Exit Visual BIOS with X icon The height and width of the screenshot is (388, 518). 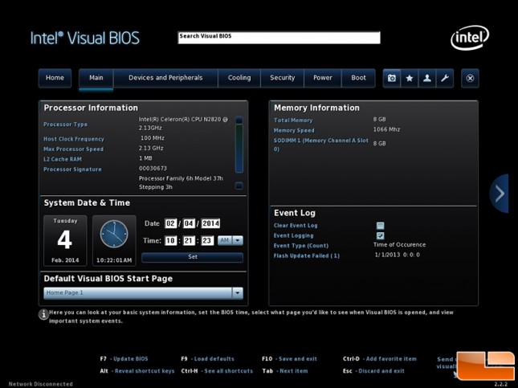[470, 79]
